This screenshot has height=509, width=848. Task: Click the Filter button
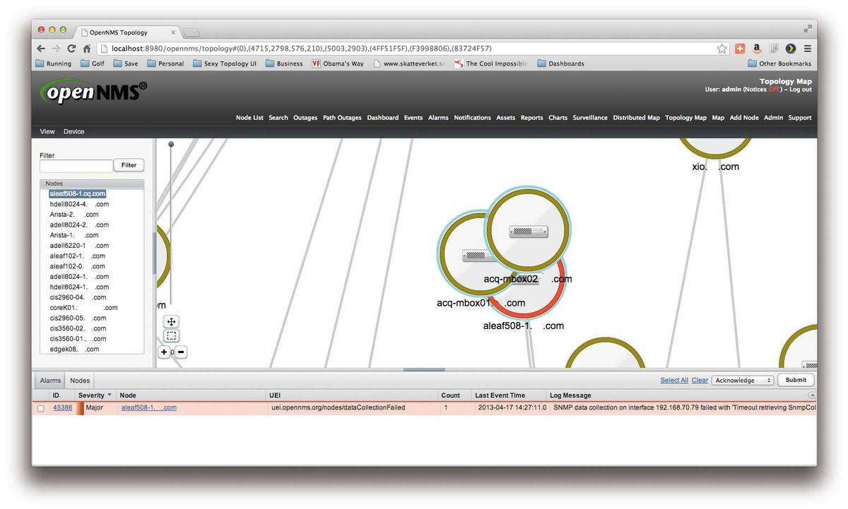[x=129, y=165]
